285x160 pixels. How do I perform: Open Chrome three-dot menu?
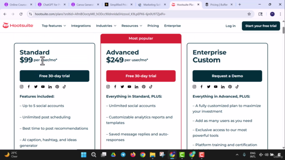[280, 14]
